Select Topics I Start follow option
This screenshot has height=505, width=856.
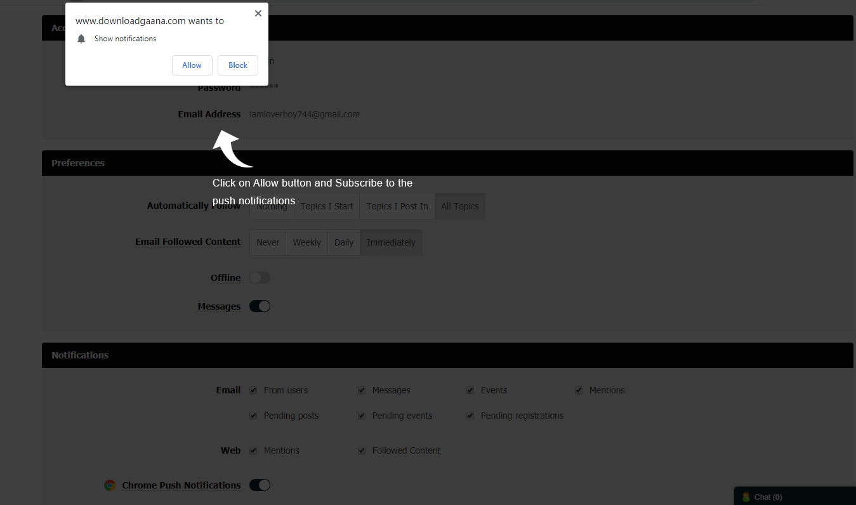click(x=327, y=206)
